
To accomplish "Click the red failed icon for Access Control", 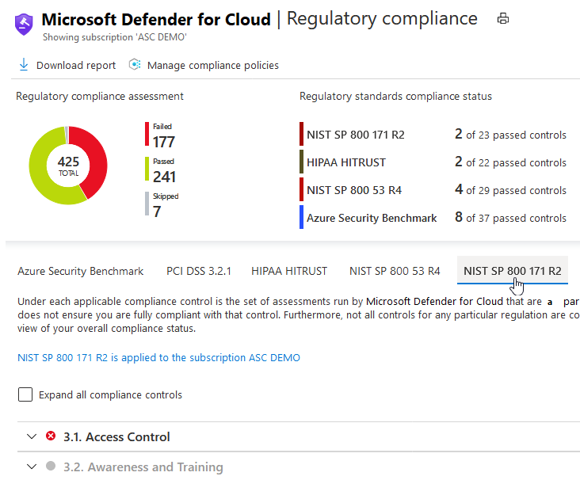I will click(x=52, y=436).
